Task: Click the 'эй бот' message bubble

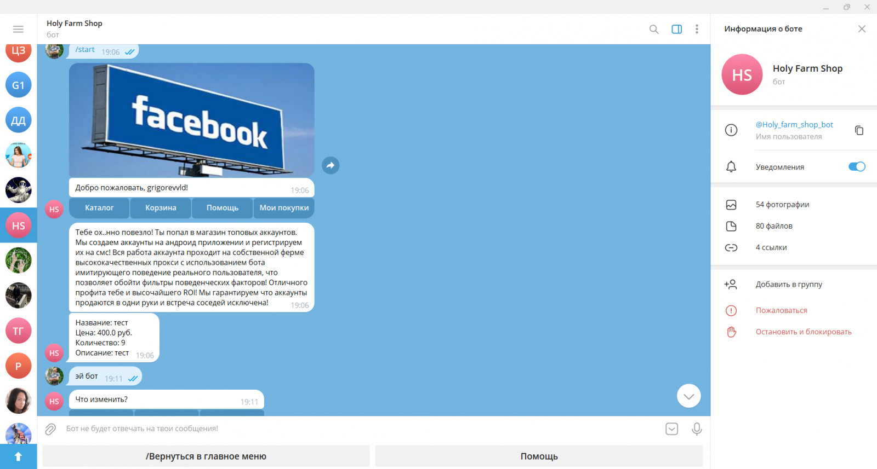Action: (105, 377)
